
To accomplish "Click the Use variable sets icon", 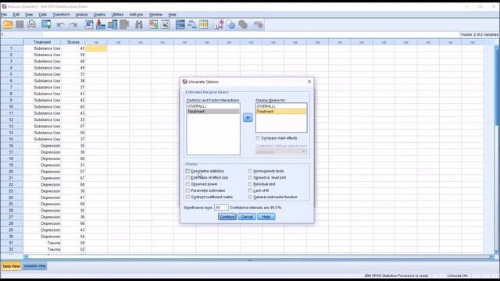I will coord(230,24).
